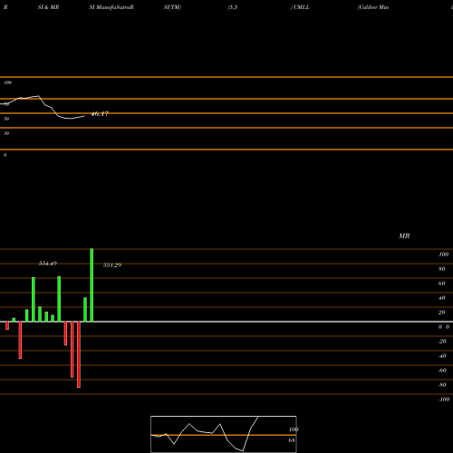Click the 46.17 RSI value label

pos(100,114)
